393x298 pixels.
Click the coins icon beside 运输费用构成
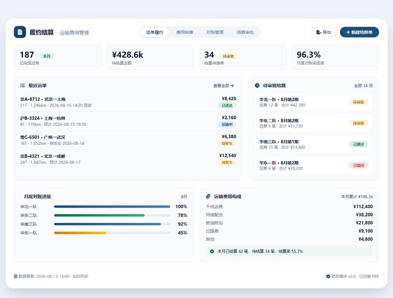tap(208, 196)
